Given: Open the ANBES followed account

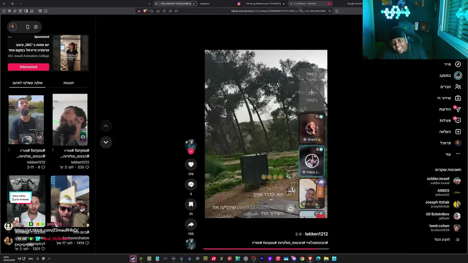Looking at the screenshot, I should pos(449,193).
